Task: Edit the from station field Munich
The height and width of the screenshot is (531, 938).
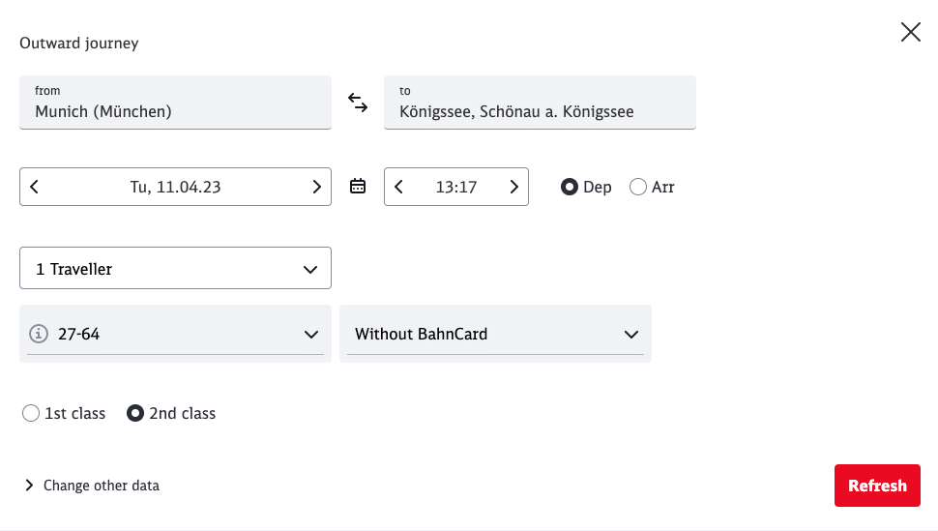Action: pyautogui.click(x=175, y=103)
